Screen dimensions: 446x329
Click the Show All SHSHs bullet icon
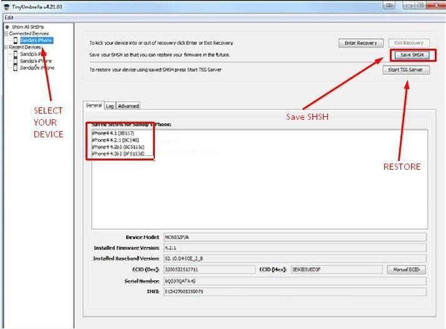(7, 27)
